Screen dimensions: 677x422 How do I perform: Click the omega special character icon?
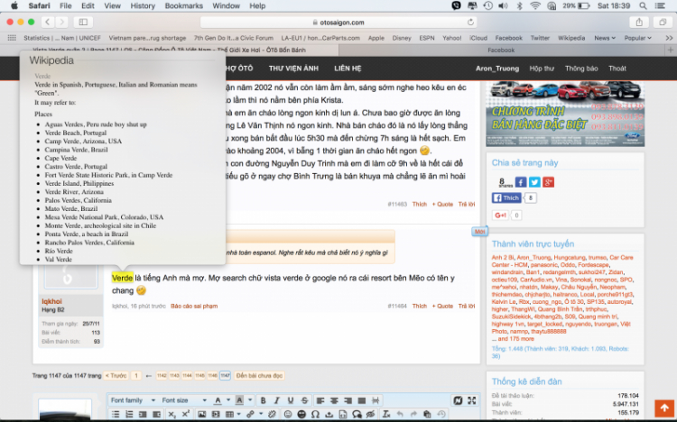tap(316, 414)
